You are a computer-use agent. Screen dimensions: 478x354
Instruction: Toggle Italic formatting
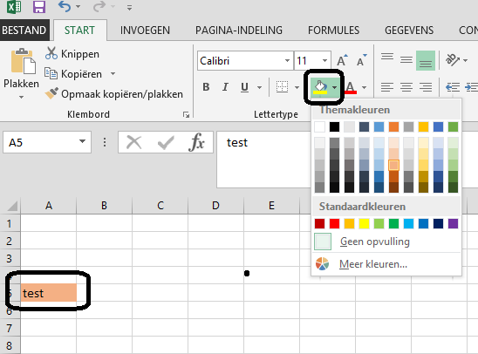(x=225, y=87)
